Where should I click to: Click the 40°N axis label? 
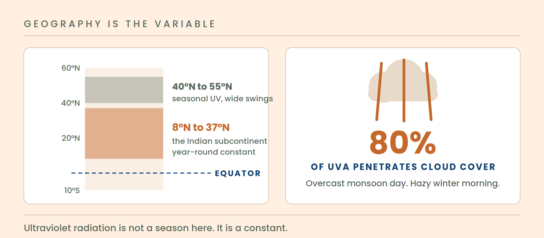pyautogui.click(x=71, y=103)
